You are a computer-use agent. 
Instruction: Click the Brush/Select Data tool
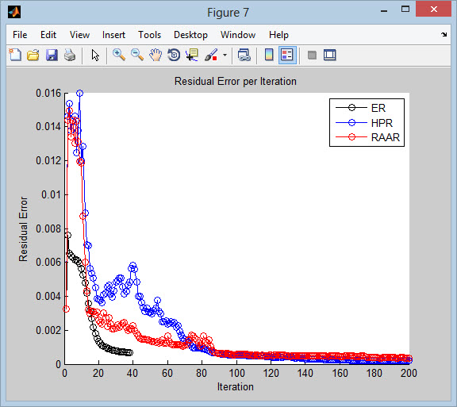[x=211, y=55]
